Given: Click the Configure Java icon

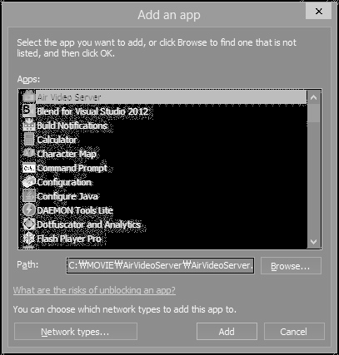Looking at the screenshot, I should [29, 196].
